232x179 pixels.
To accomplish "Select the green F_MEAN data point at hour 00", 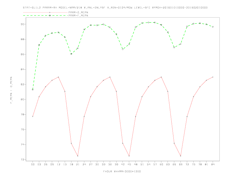I will (33, 90).
